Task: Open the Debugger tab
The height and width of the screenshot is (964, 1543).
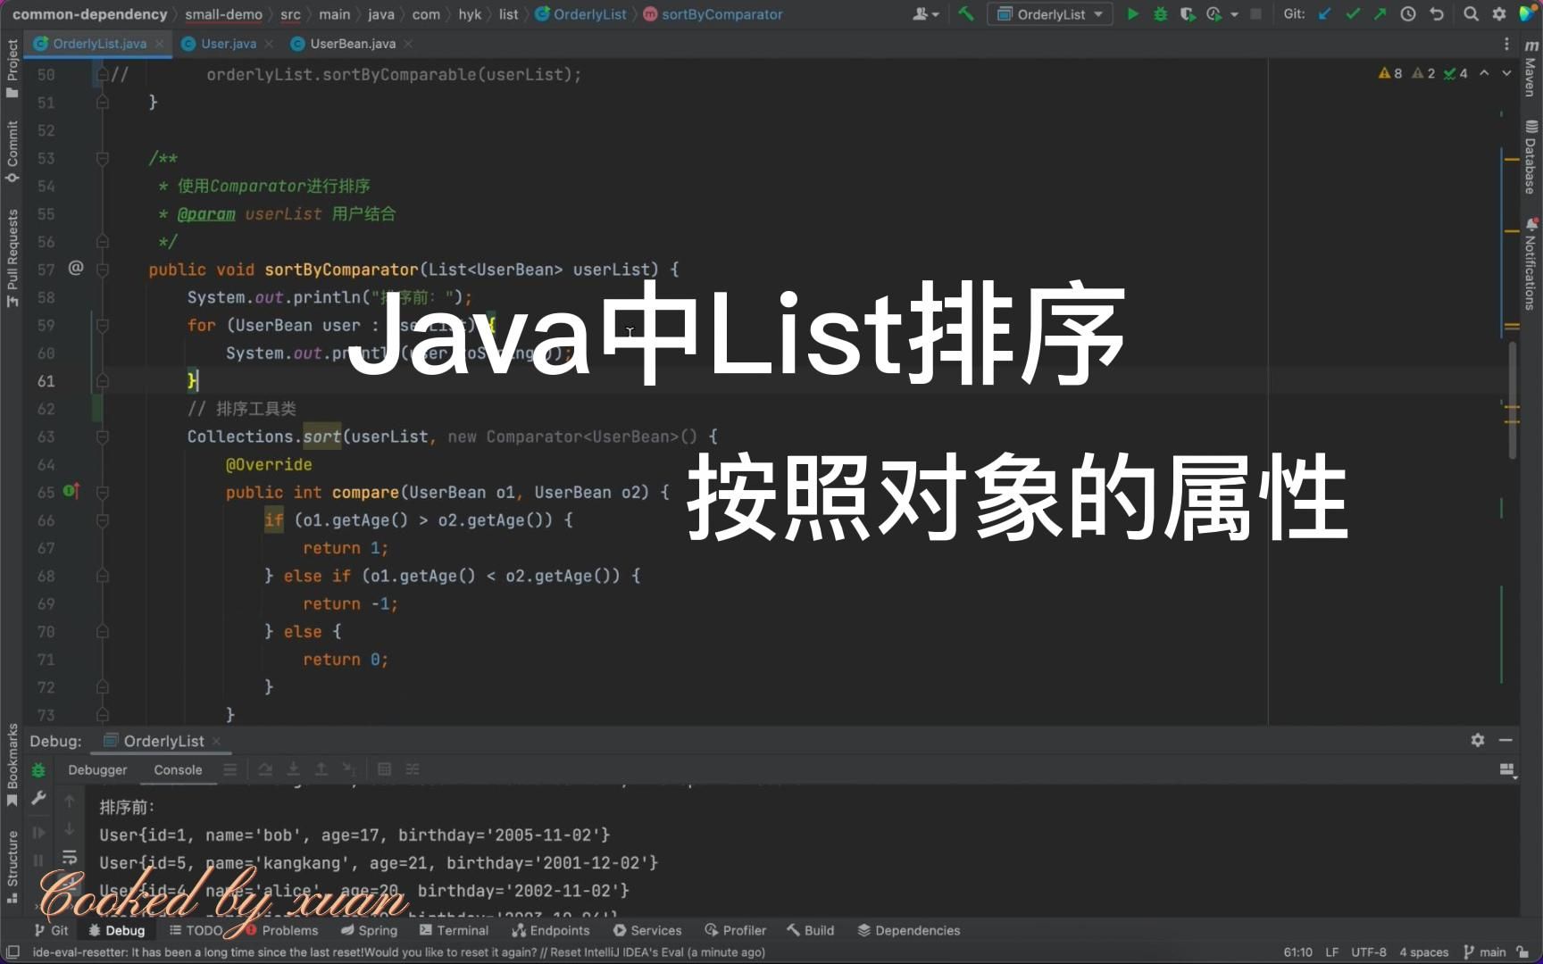Action: 97,769
